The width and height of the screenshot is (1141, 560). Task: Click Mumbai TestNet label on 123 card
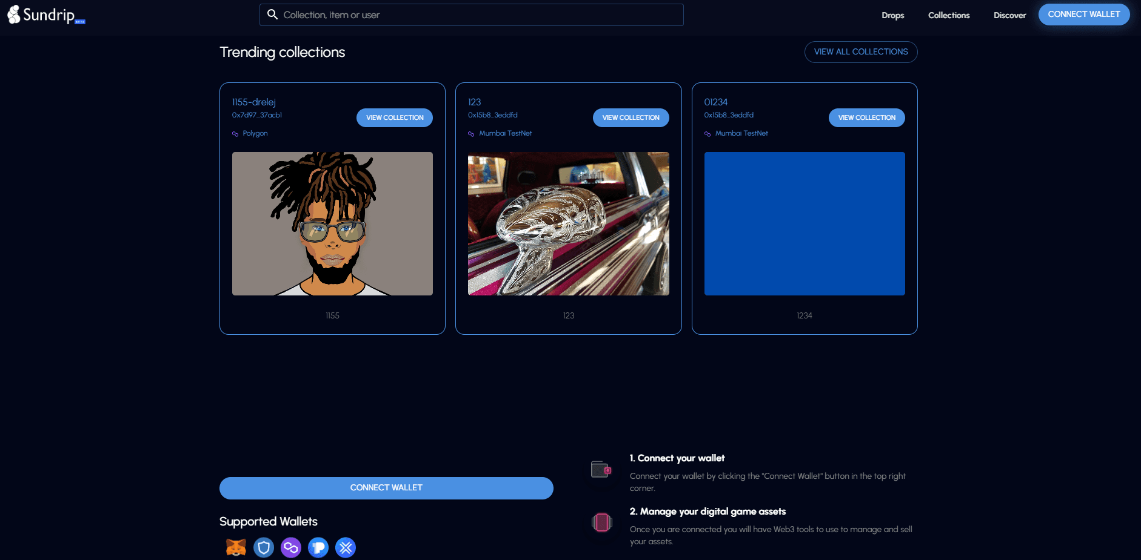[506, 133]
